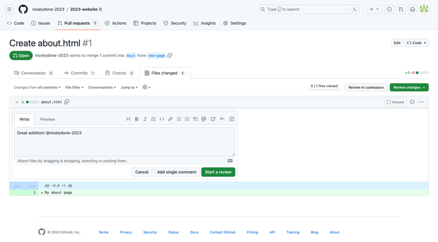Open the Jump to dropdown
Viewport: 438px width, 242px height.
(129, 88)
